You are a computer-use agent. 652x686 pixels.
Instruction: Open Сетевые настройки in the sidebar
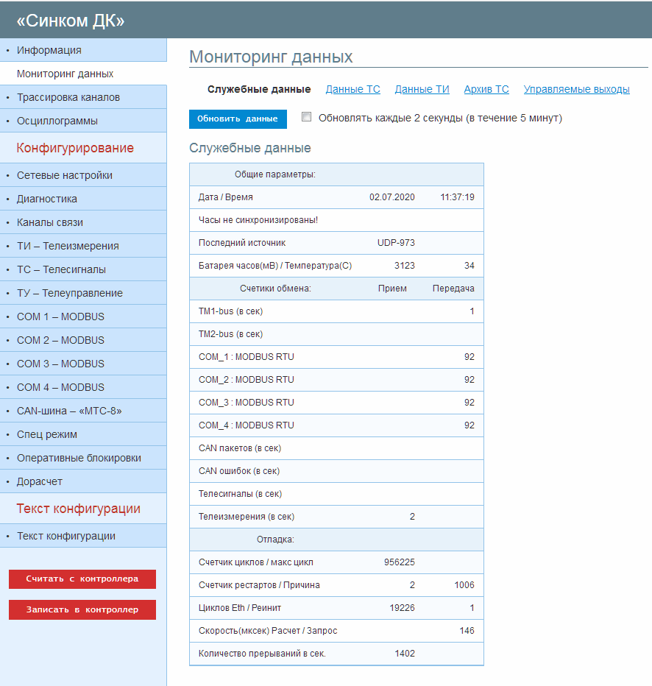[65, 175]
